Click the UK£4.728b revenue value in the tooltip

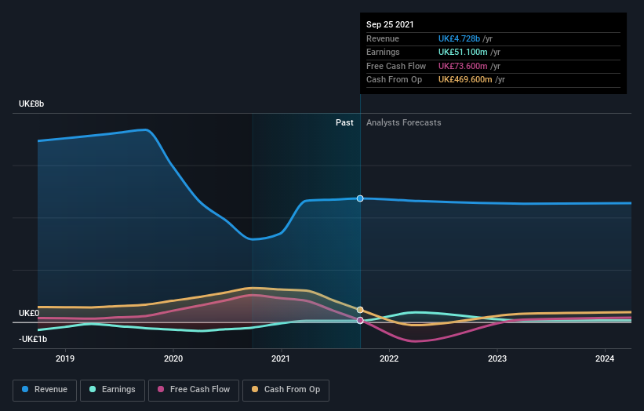point(459,38)
